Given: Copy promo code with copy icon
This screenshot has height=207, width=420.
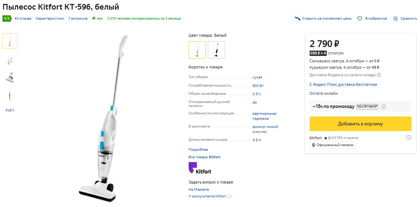Looking at the screenshot, I should tap(384, 107).
